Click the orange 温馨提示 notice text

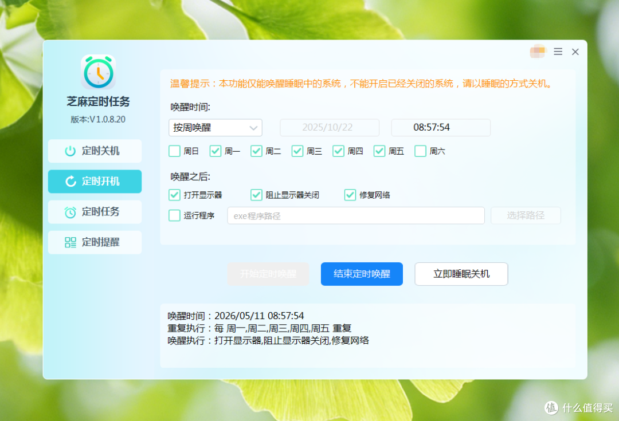point(362,84)
